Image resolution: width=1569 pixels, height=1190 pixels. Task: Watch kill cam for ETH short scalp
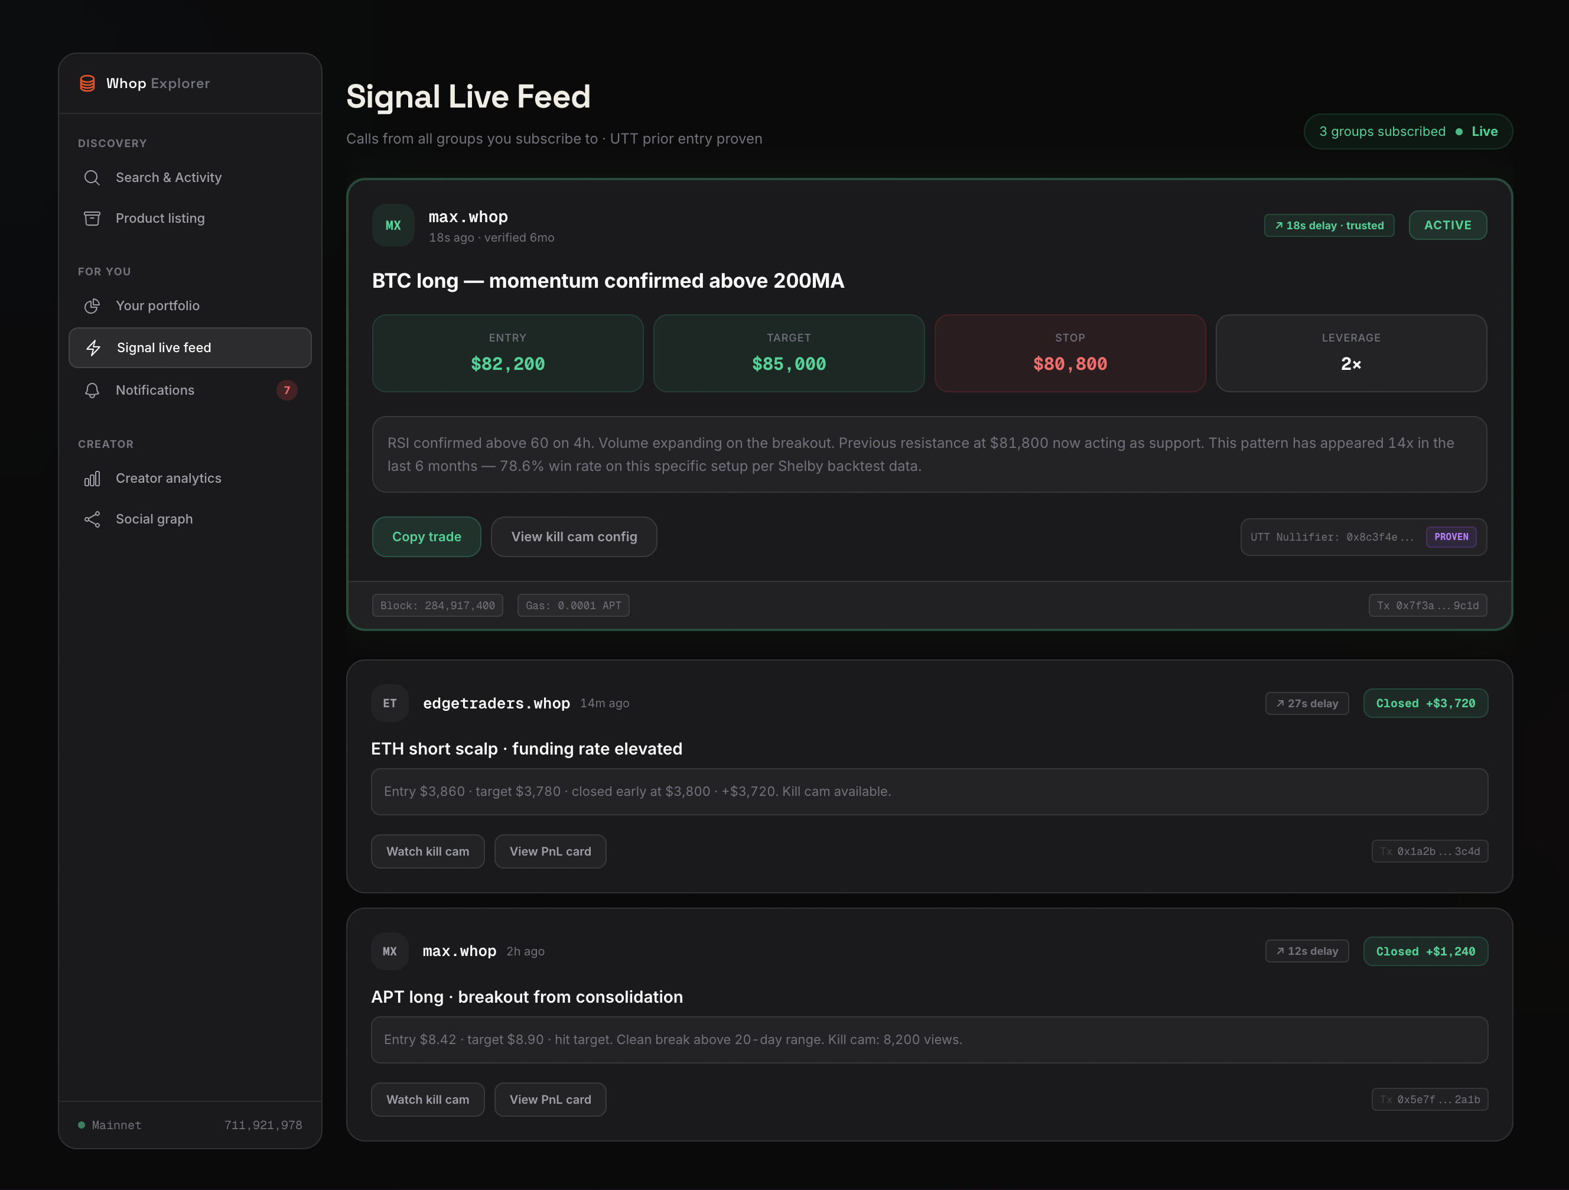428,851
